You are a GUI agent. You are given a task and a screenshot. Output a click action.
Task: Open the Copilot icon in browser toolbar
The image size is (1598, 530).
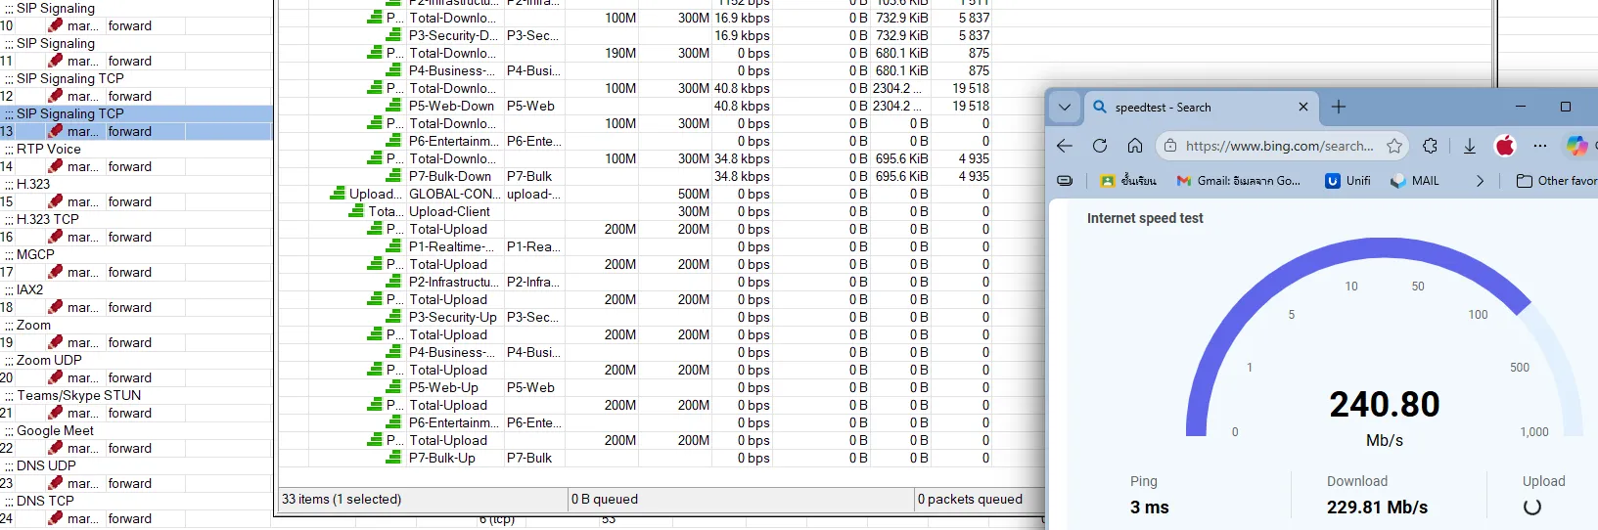pyautogui.click(x=1576, y=146)
